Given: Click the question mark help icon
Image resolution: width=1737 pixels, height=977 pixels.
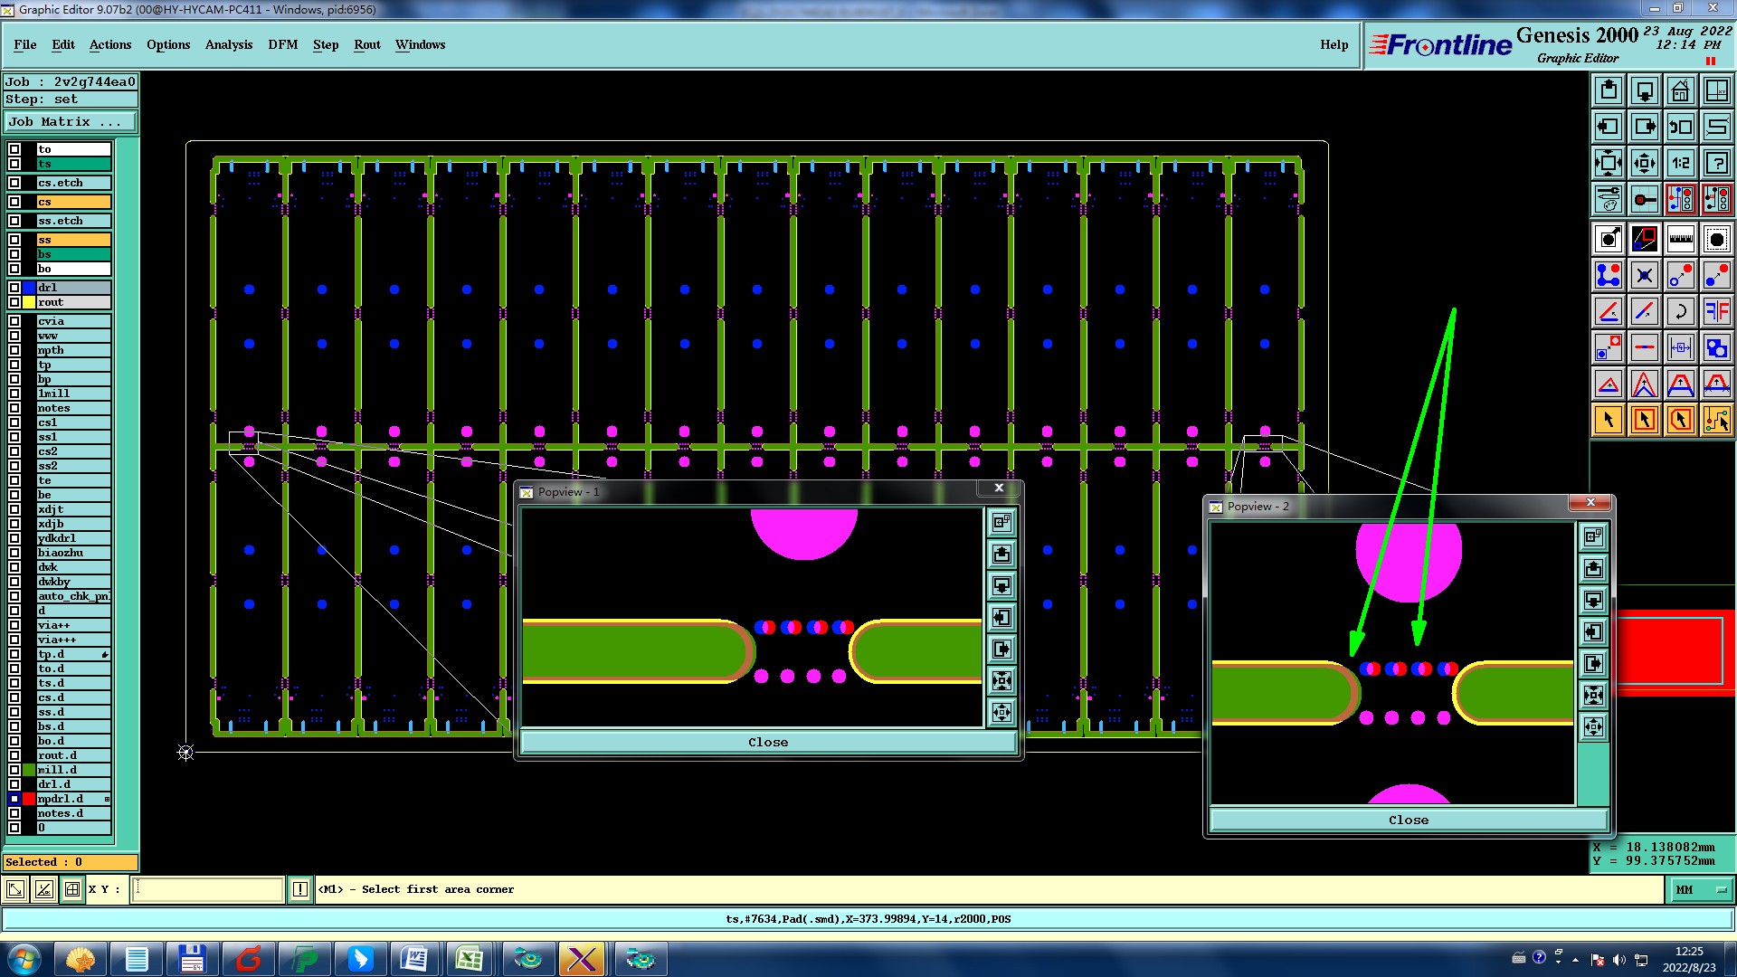Looking at the screenshot, I should click(x=1716, y=163).
